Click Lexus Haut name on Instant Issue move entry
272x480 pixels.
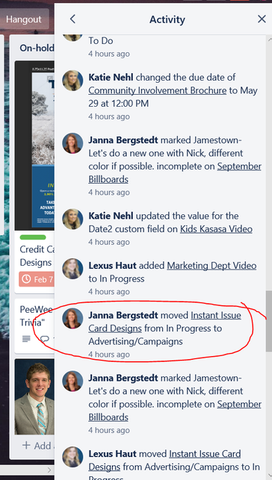112,454
